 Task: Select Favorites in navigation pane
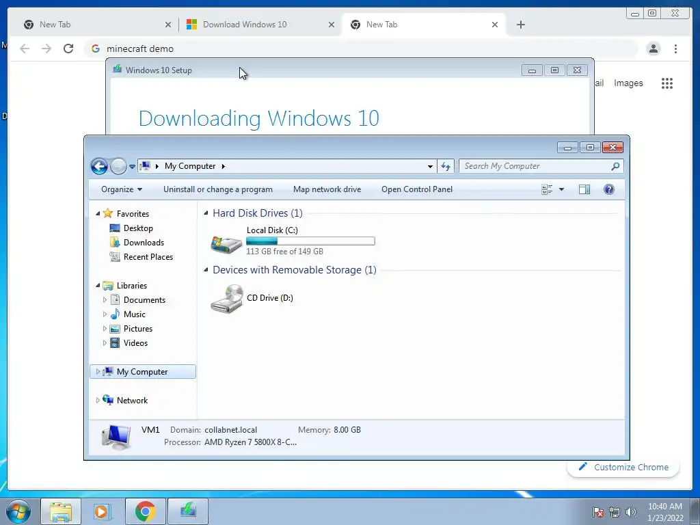(x=133, y=214)
